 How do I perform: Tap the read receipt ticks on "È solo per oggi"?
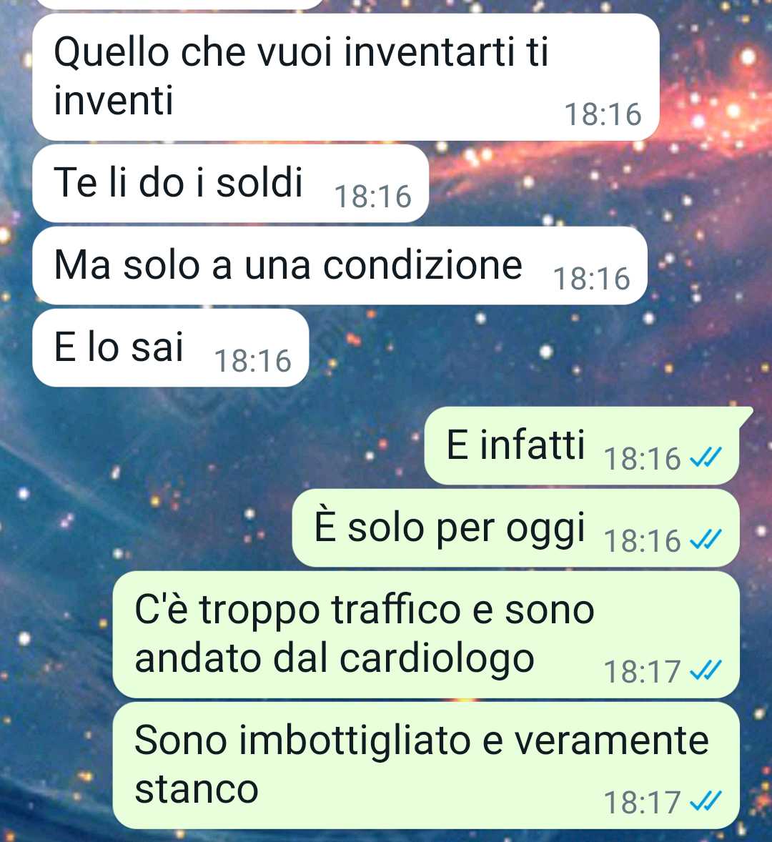706,540
